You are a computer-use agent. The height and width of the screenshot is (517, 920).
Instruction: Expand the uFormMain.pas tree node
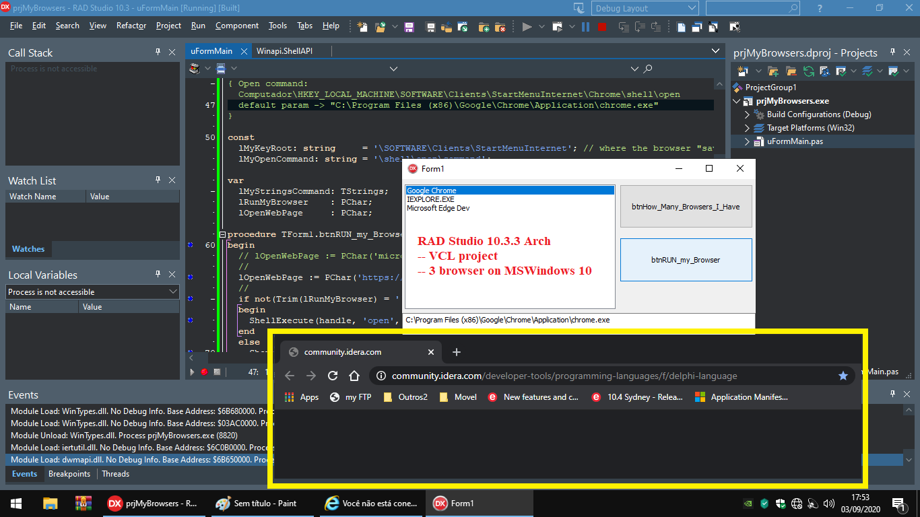pos(747,141)
